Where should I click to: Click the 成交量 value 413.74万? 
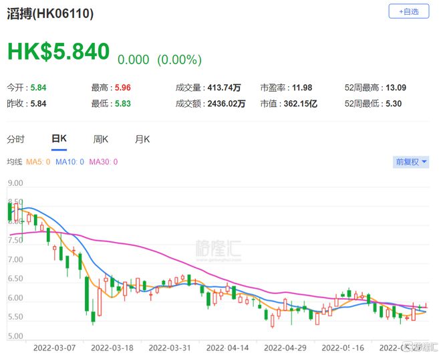point(224,88)
